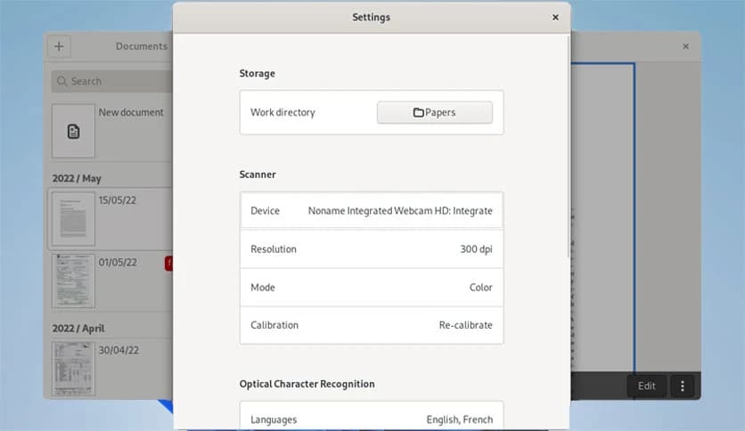This screenshot has height=431, width=745.
Task: Click the Edit button in main window
Action: pos(647,386)
